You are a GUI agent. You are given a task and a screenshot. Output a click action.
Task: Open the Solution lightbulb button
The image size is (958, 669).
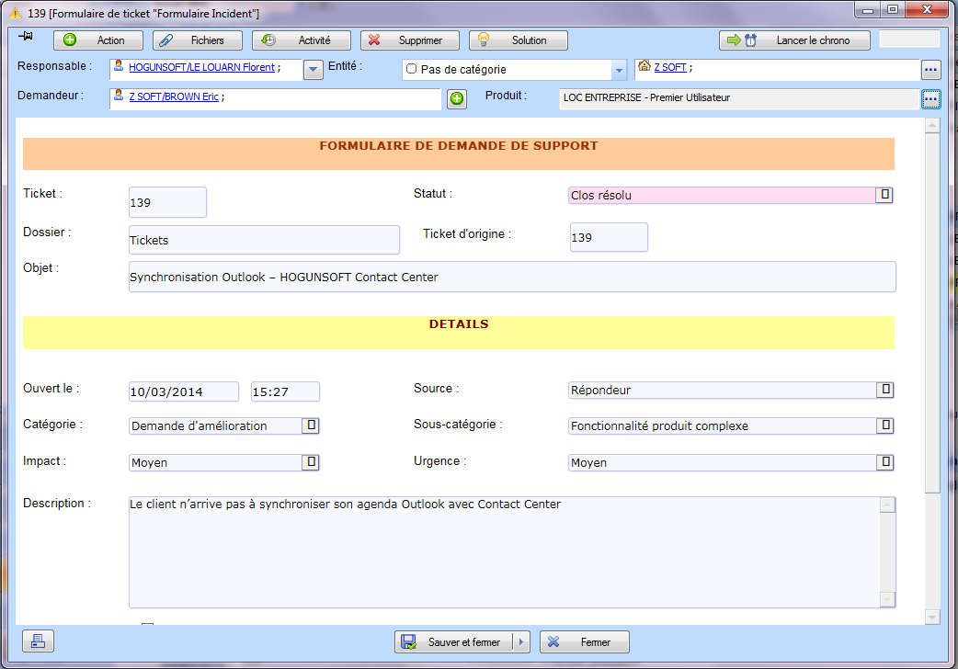click(x=519, y=40)
